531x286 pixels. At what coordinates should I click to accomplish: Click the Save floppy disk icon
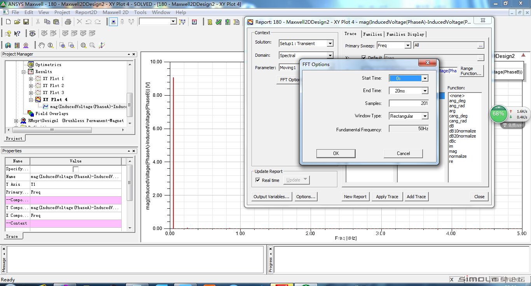(26, 22)
